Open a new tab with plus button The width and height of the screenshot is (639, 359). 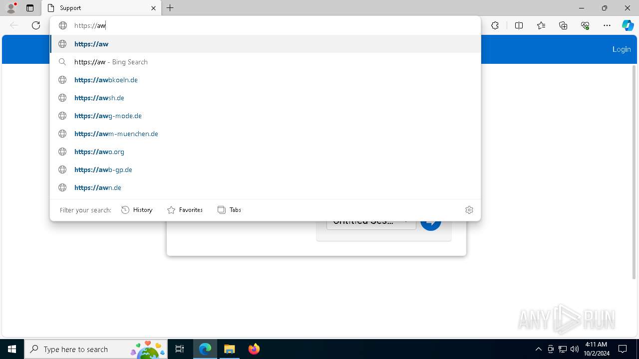tap(170, 8)
